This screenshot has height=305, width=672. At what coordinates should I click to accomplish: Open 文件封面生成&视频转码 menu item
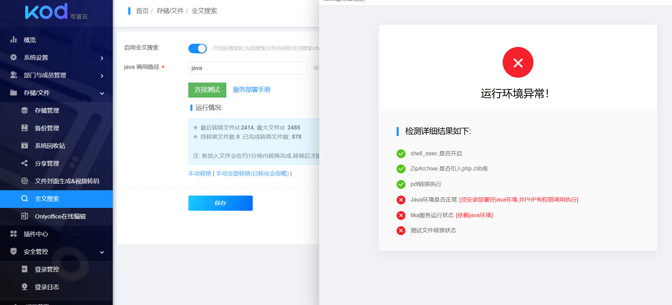click(x=67, y=181)
